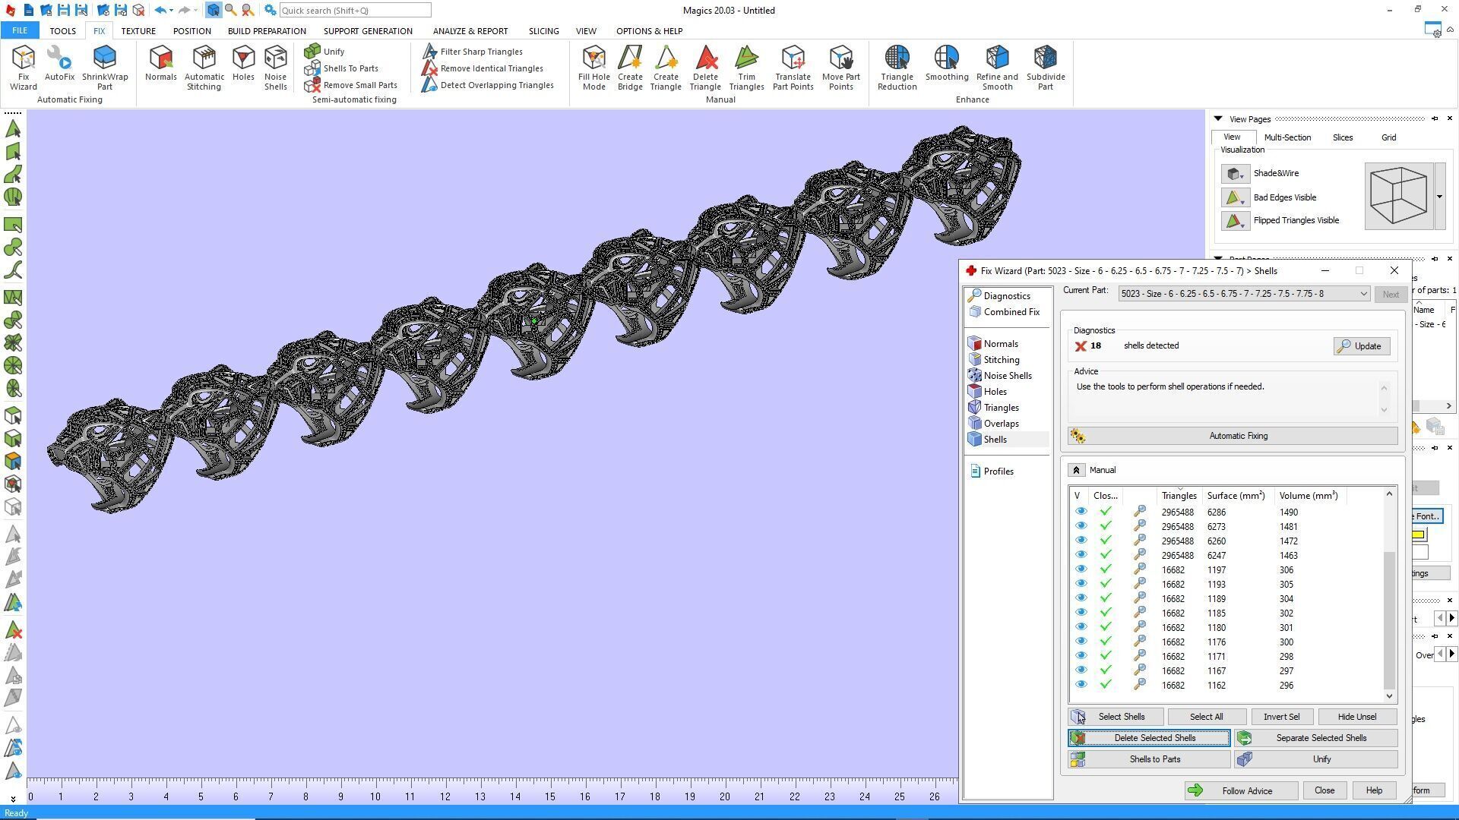
Task: Select the Automatic Stitching tool
Action: [204, 67]
